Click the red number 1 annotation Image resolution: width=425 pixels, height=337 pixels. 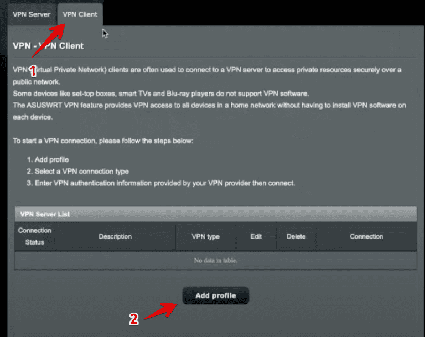33,71
